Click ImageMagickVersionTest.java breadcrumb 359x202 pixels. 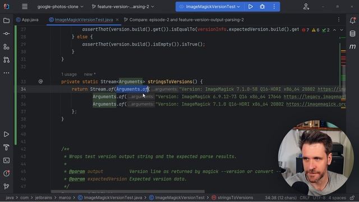110,198
